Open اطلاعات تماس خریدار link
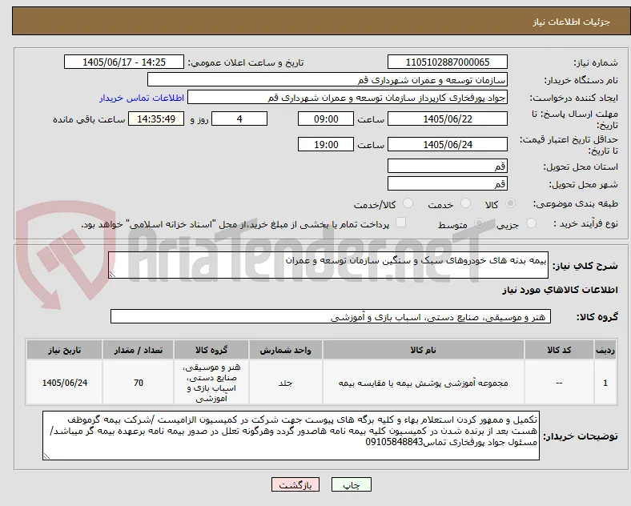 (142, 98)
